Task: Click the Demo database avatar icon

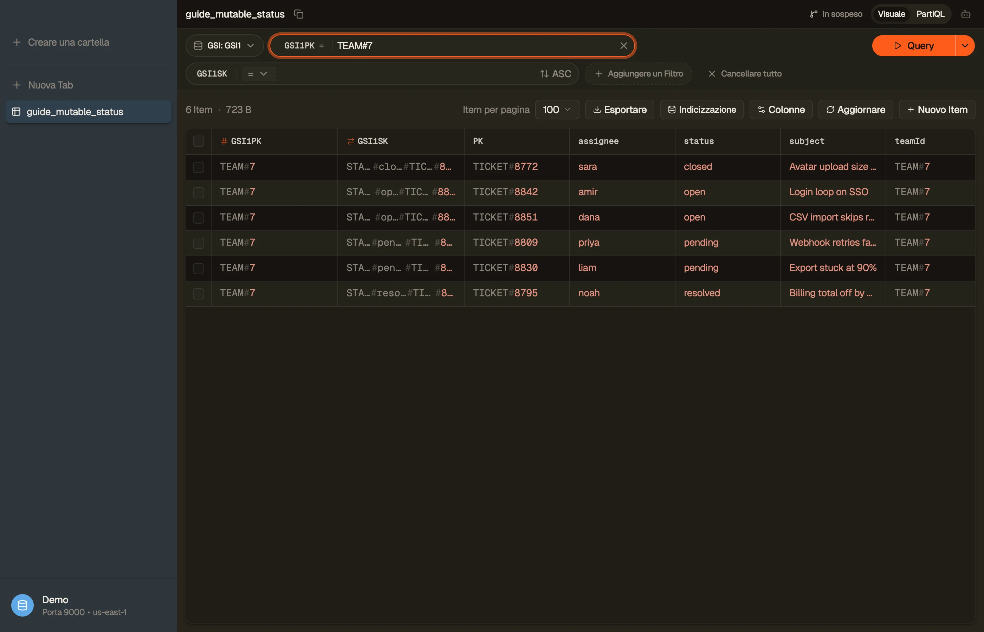Action: pyautogui.click(x=22, y=605)
